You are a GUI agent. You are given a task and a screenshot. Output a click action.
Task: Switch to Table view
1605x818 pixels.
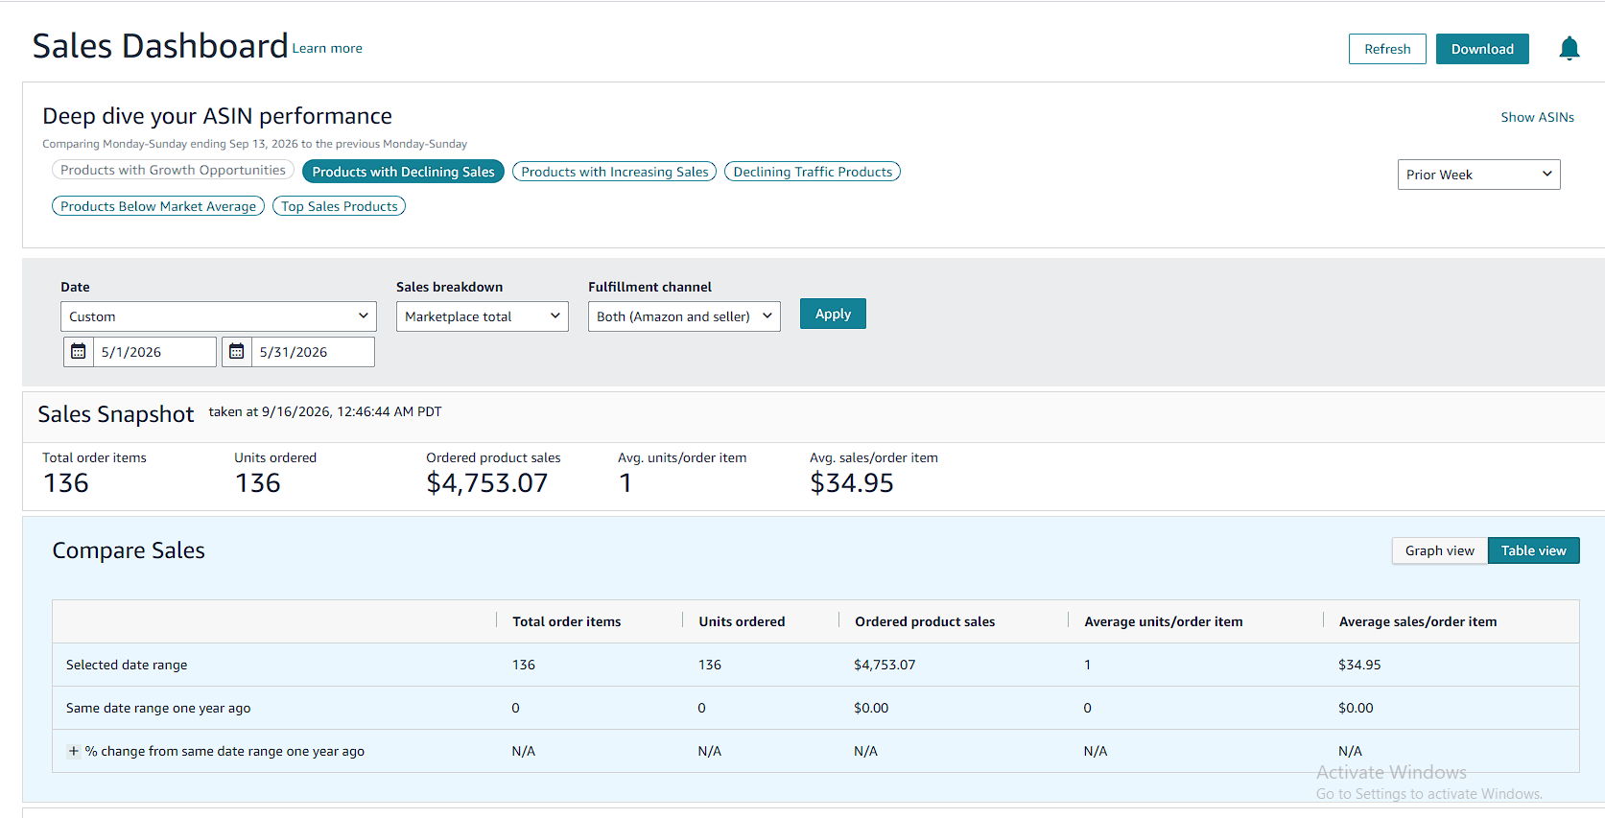[1533, 550]
